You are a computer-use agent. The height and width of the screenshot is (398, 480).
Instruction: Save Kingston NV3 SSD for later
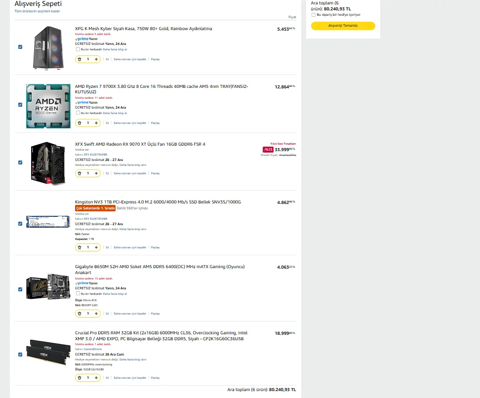click(130, 247)
